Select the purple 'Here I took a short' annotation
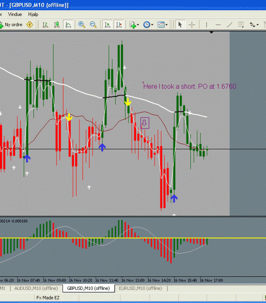This screenshot has height=303, width=266. pyautogui.click(x=189, y=86)
